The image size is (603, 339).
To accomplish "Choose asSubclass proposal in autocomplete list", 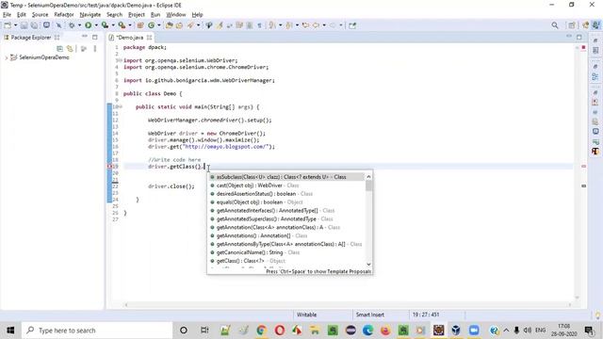I will (x=286, y=177).
